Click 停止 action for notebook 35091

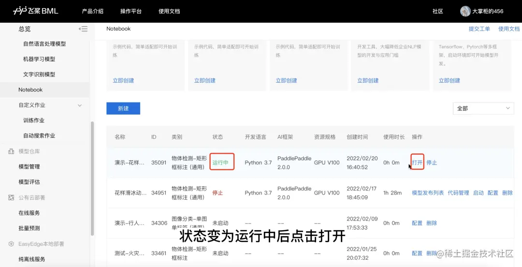(x=432, y=163)
